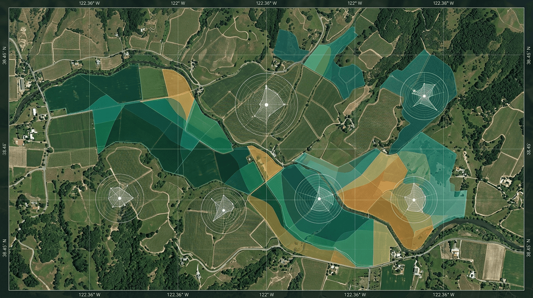Click the largest radar chart marker's center dot

266,105
